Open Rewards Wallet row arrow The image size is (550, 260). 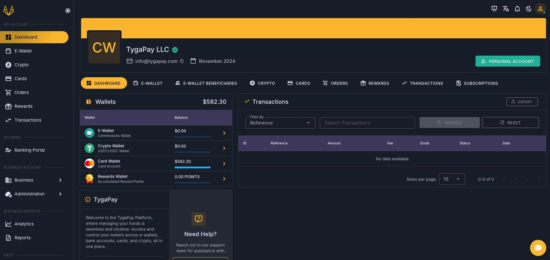coord(224,179)
